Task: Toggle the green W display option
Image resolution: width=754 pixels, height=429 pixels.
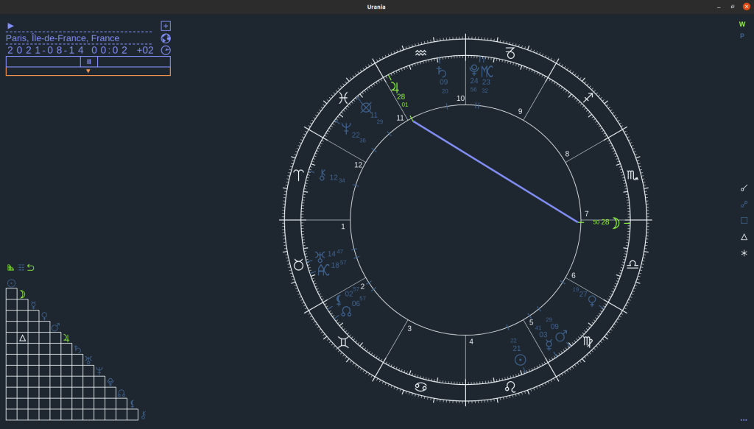Action: coord(741,24)
